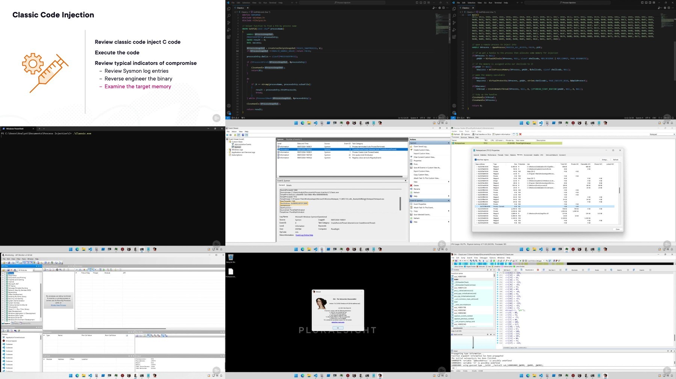This screenshot has height=379, width=676.
Task: Click the Delete red X in Event Viewer actions
Action: tap(411, 186)
